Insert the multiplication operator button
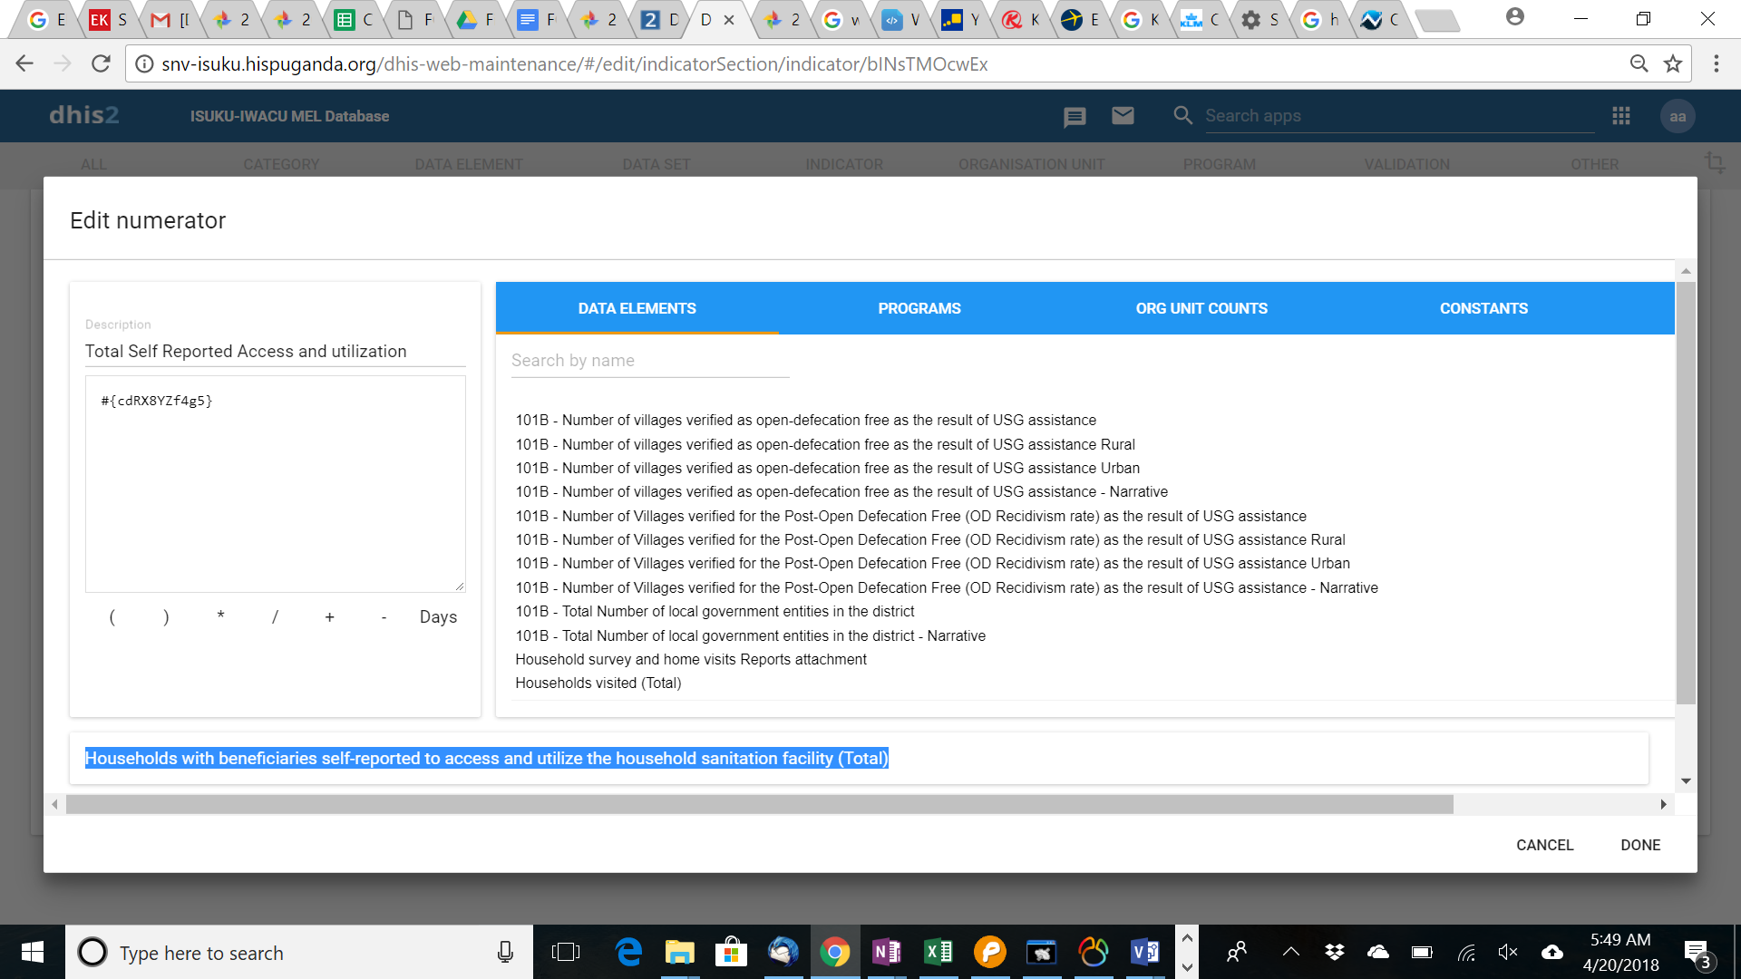This screenshot has height=979, width=1741. (x=220, y=616)
